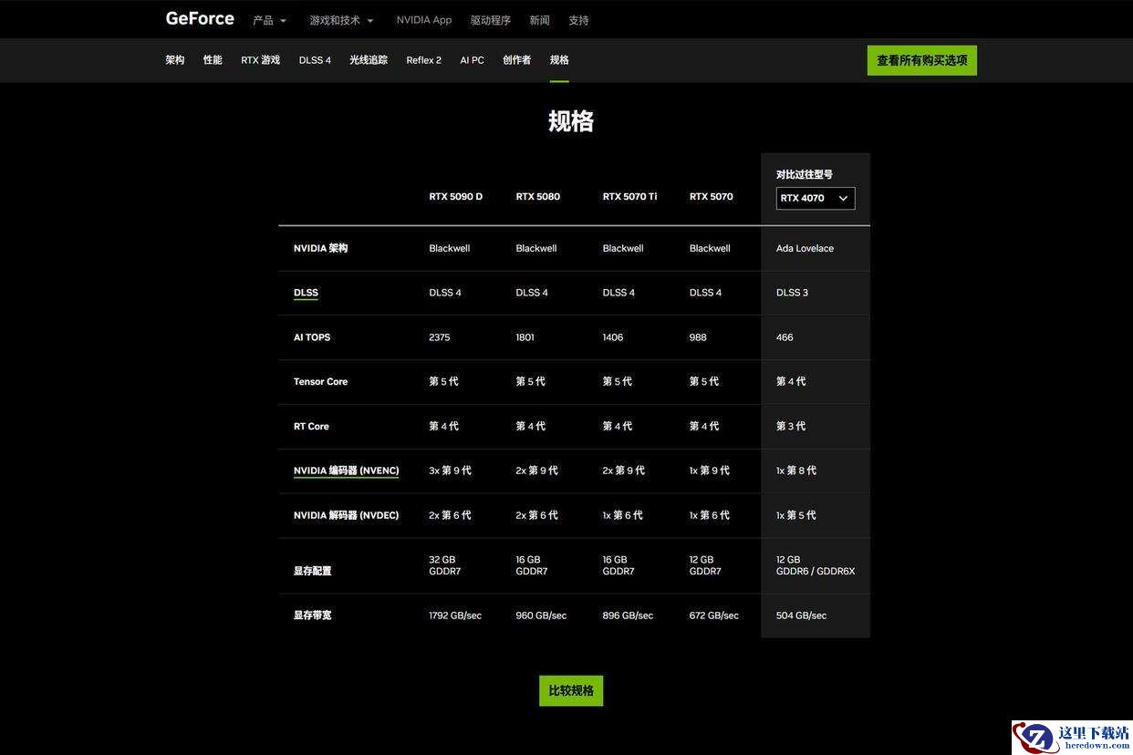Click the 12 GB GDDR6 / GDDR6X cell
The width and height of the screenshot is (1133, 755).
click(x=816, y=565)
